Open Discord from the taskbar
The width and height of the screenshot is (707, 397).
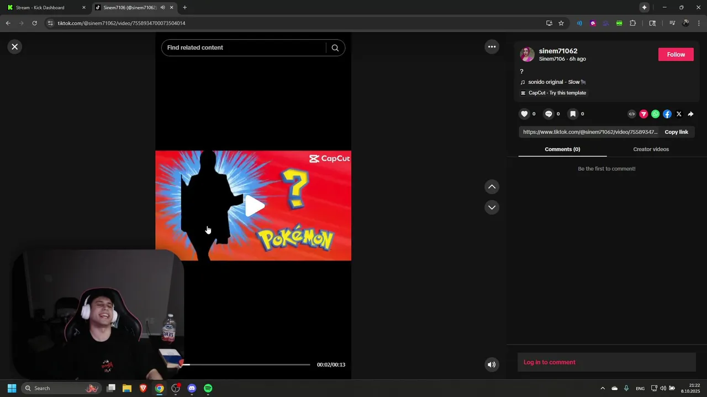[x=192, y=388]
